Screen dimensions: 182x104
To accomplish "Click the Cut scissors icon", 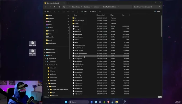I will tap(55, 12).
